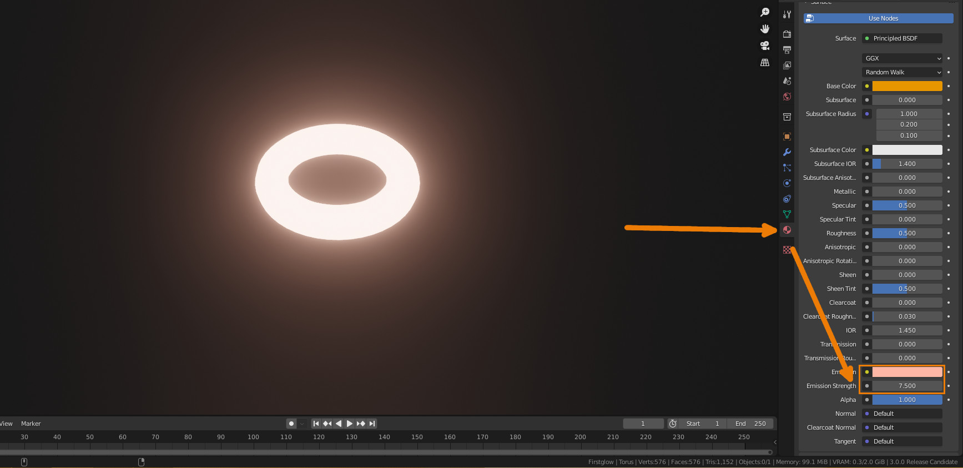Open the timeline View menu

(6, 424)
